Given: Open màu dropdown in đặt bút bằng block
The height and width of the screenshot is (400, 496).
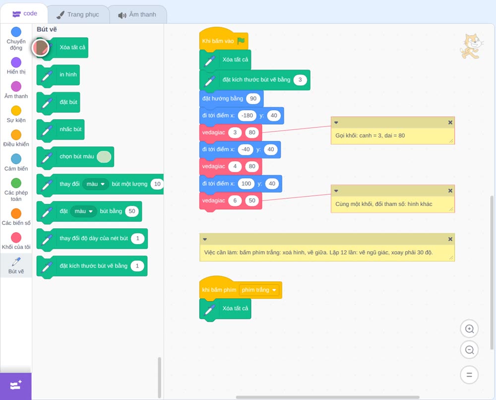Looking at the screenshot, I should tap(83, 211).
